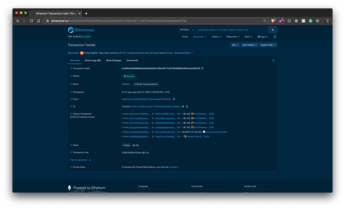Screen dimensions: 345x209
Task: Go to Home in navigation
Action: click(185, 37)
